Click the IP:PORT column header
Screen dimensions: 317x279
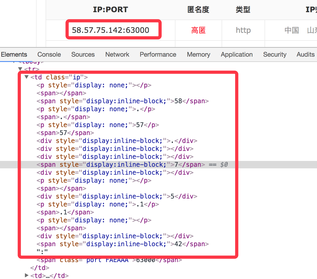click(x=110, y=10)
